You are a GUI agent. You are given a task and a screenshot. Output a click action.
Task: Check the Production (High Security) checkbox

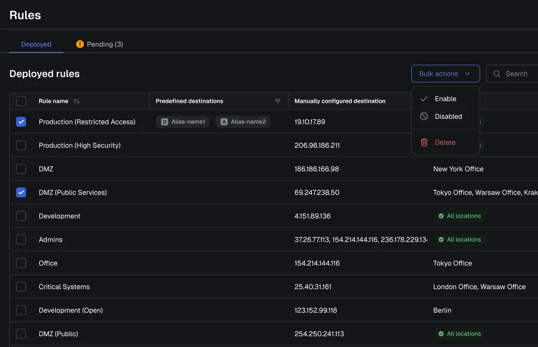(x=21, y=145)
